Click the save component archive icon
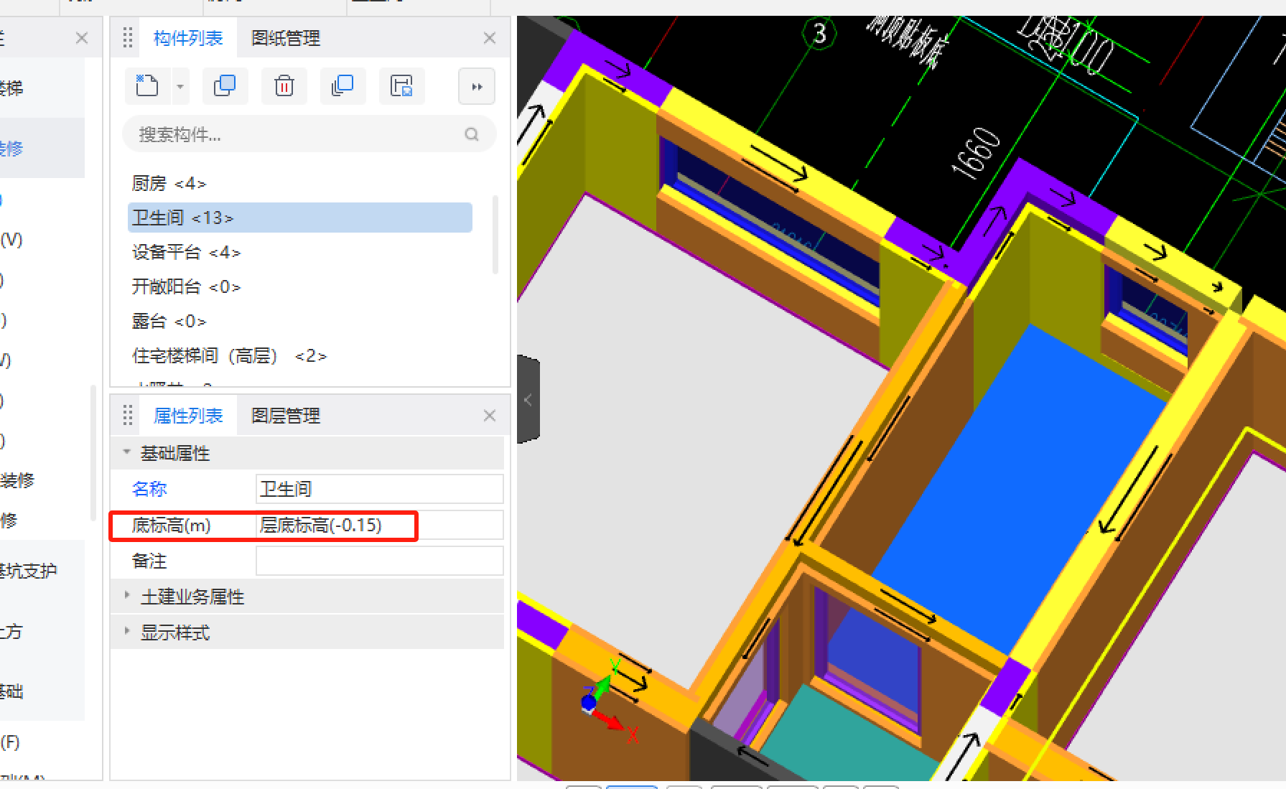1286x789 pixels. pos(401,86)
